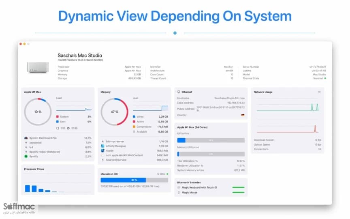Click the Ethernet header icon

[179, 92]
